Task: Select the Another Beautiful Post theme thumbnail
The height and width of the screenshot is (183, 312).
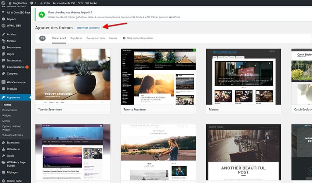Action: (x=244, y=152)
